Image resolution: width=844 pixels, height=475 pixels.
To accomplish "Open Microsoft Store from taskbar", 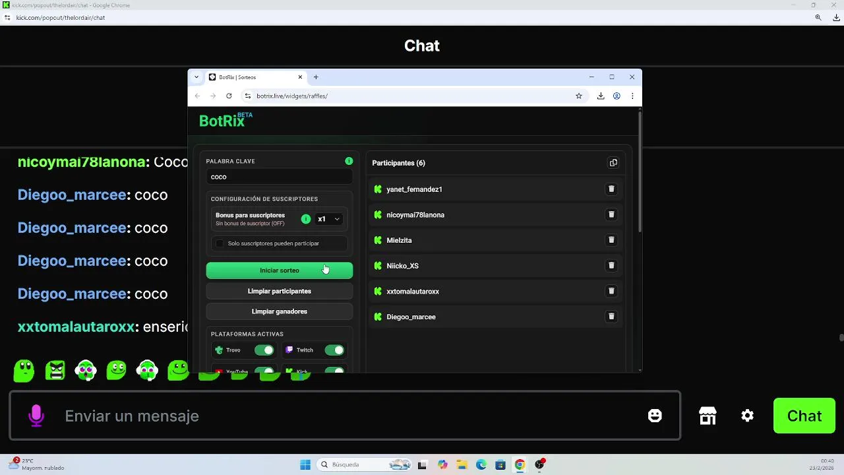I will tap(500, 464).
